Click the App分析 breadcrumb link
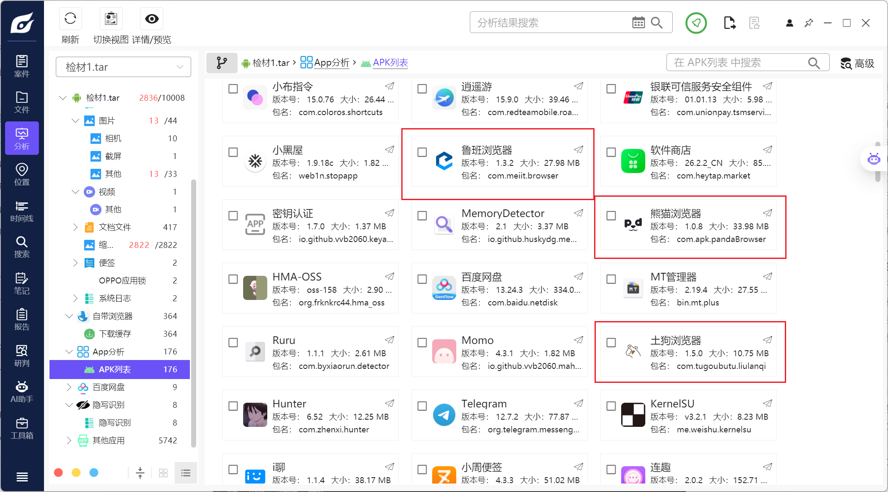The width and height of the screenshot is (888, 492). (325, 63)
